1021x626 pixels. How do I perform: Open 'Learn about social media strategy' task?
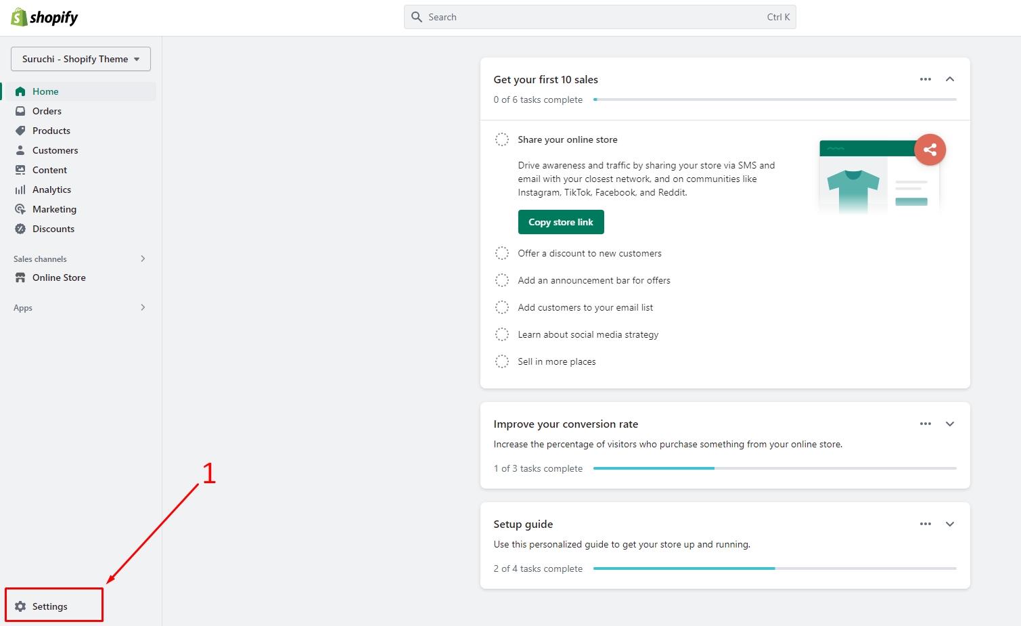pyautogui.click(x=588, y=334)
